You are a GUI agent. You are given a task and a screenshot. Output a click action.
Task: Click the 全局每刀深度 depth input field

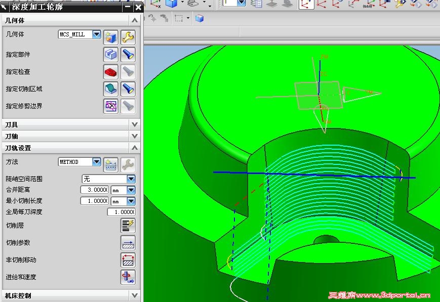(121, 212)
